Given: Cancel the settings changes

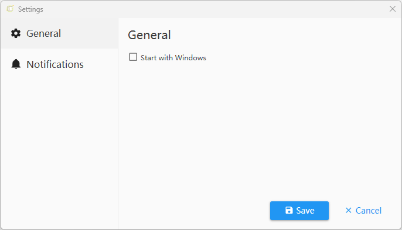Looking at the screenshot, I should coord(363,211).
